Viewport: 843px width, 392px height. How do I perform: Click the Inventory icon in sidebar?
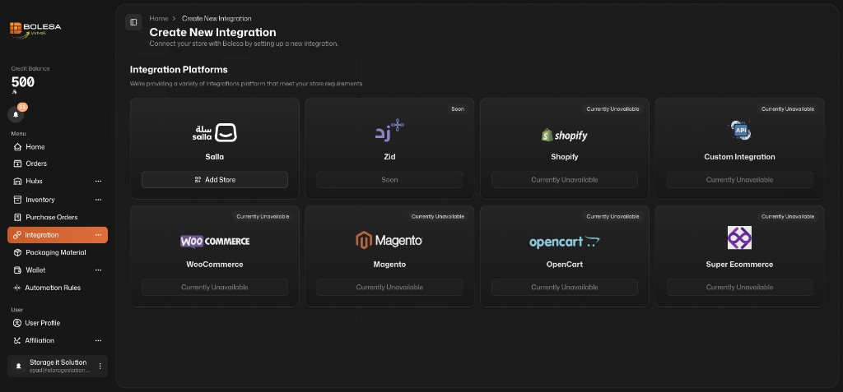coord(17,200)
